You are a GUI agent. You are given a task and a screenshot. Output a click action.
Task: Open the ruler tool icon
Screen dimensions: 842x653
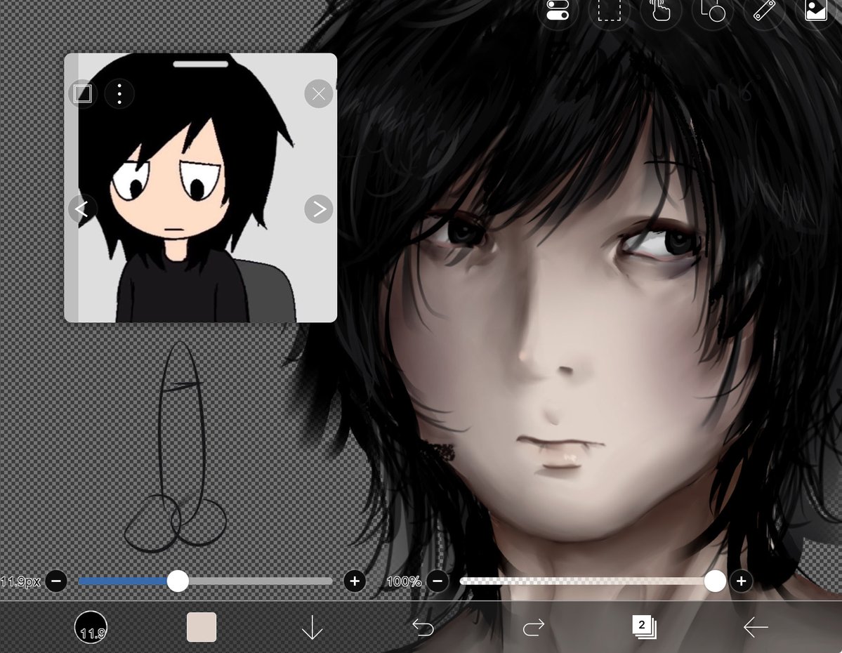(x=763, y=11)
